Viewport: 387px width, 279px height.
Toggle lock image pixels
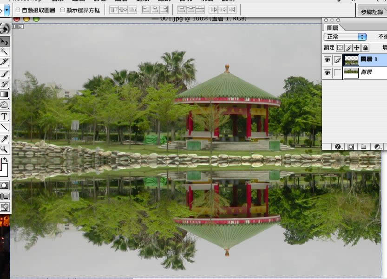click(x=348, y=48)
